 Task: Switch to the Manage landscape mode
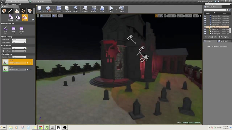(11, 17)
